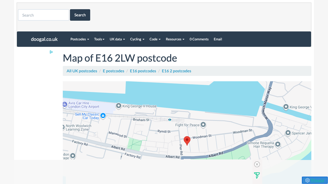Expand the Cycling dropdown menu
328x184 pixels.
point(137,39)
